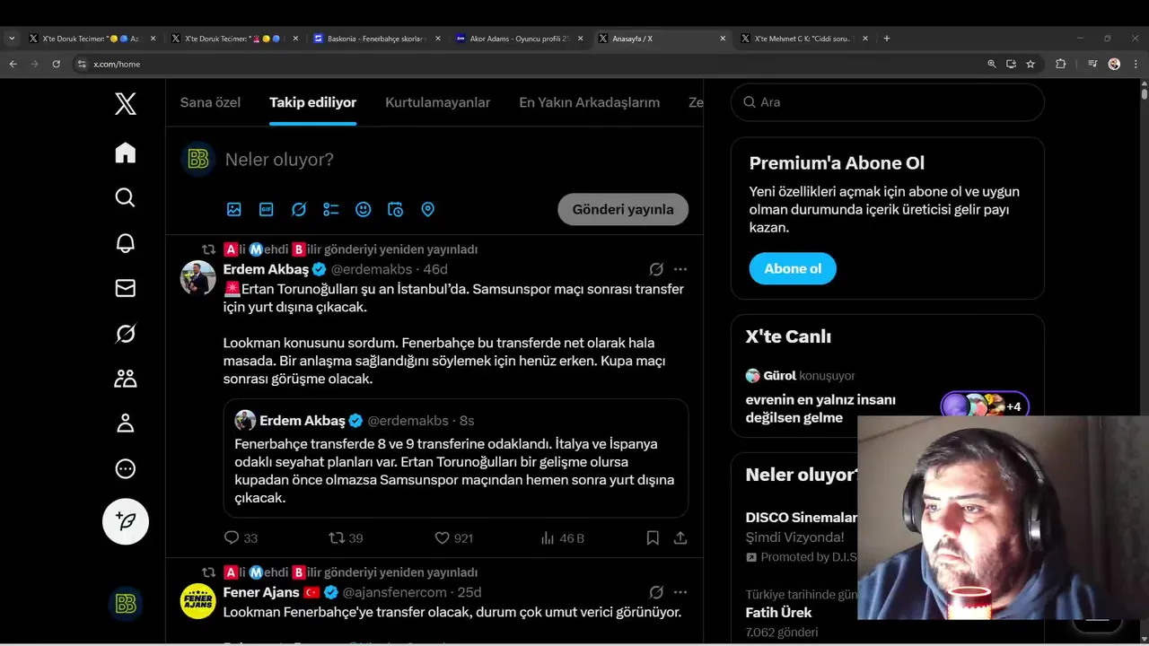Screen dimensions: 1149x646
Task: Open More options circle in sidebar
Action: click(x=126, y=468)
